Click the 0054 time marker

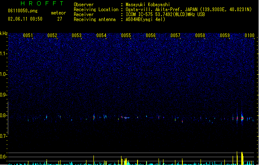pos(101,35)
